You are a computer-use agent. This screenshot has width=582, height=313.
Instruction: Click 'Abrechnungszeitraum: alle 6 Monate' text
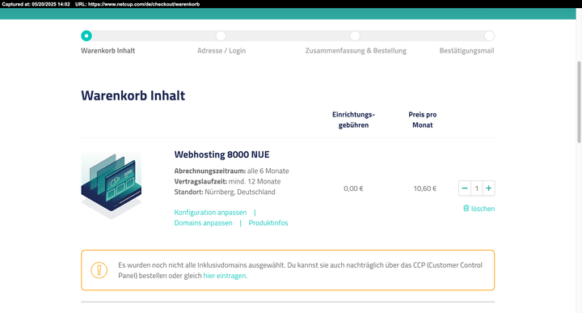pos(232,171)
